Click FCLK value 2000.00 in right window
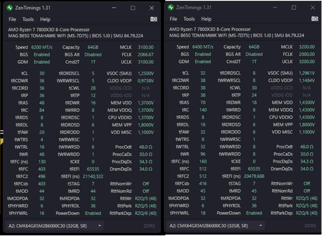322x237 pixels. (x=307, y=54)
